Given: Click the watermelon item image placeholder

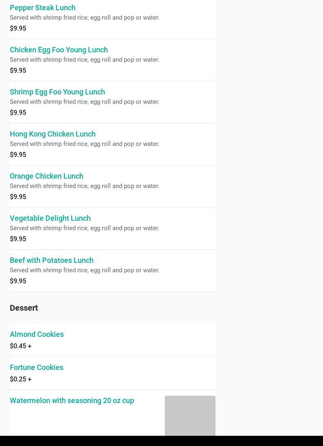Looking at the screenshot, I should [x=190, y=415].
